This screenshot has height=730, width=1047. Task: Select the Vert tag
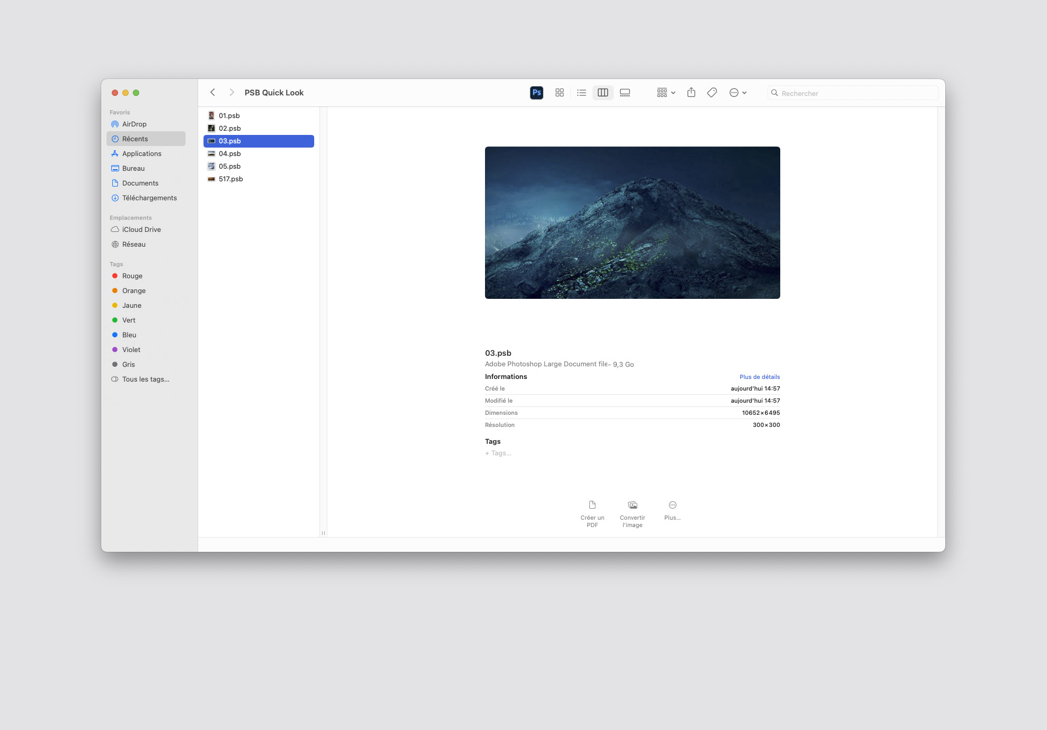129,320
